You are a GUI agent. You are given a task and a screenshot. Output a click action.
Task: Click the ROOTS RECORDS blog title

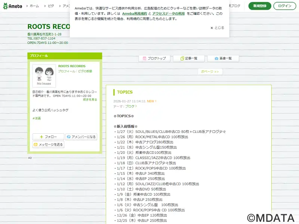(x=49, y=27)
